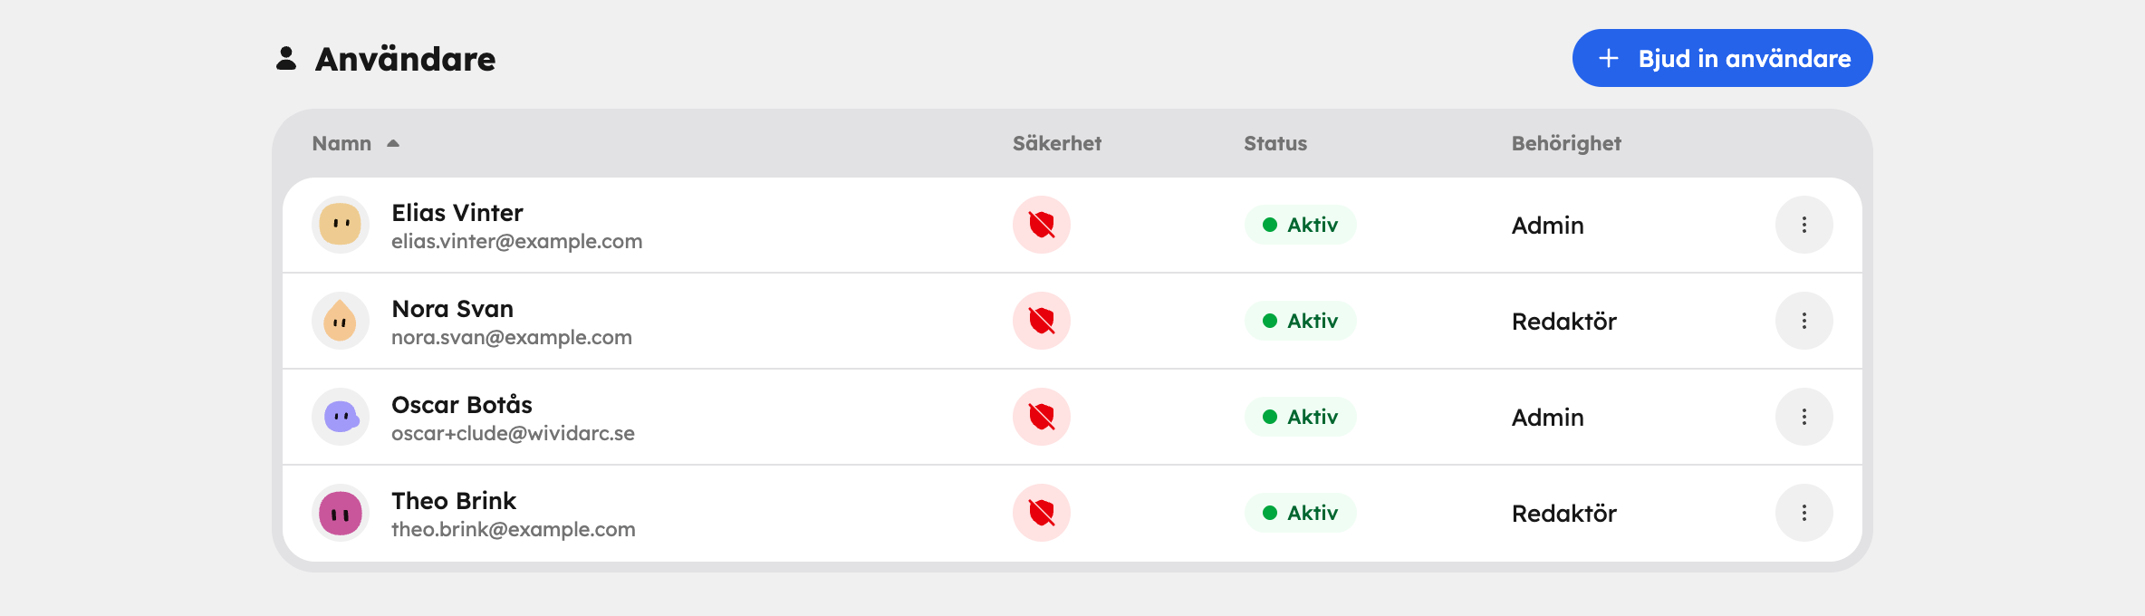Click Nora Svan's disabled security shield icon
The height and width of the screenshot is (616, 2145).
point(1042,321)
